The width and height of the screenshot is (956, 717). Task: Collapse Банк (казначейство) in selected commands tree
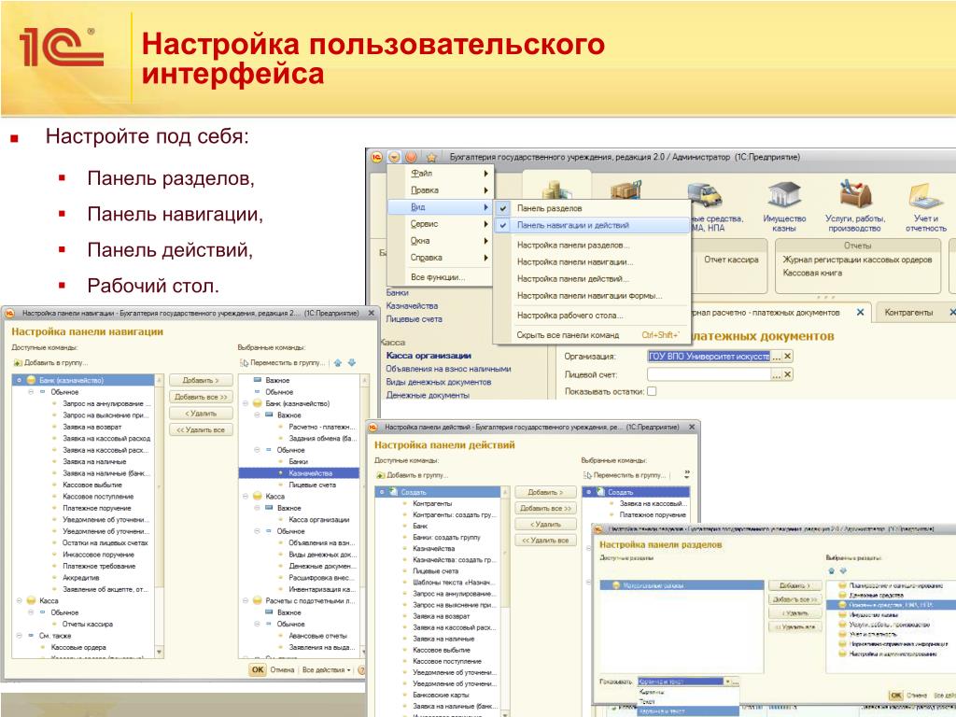246,403
